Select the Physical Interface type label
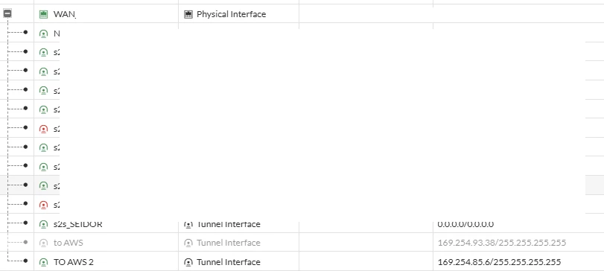Viewport: 604px width, 271px height. tap(231, 14)
